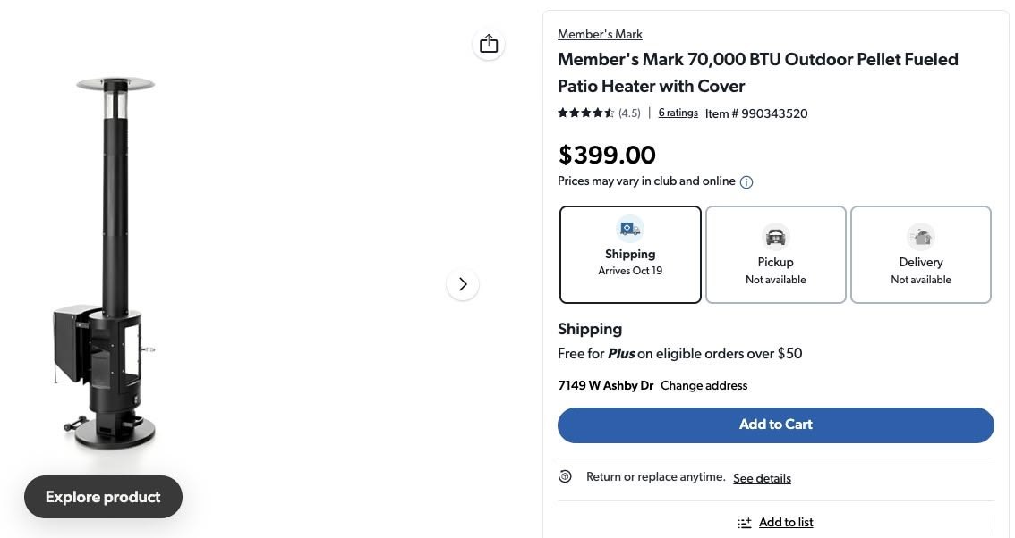
Task: Open the 6 ratings link
Action: pyautogui.click(x=678, y=113)
